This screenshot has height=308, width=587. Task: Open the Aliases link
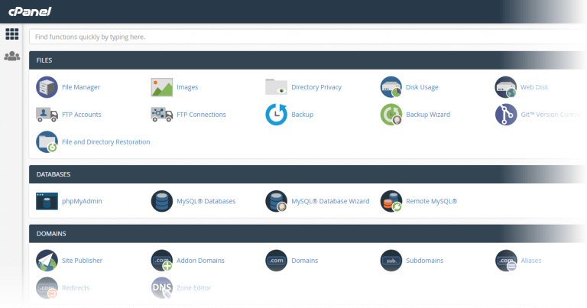531,261
